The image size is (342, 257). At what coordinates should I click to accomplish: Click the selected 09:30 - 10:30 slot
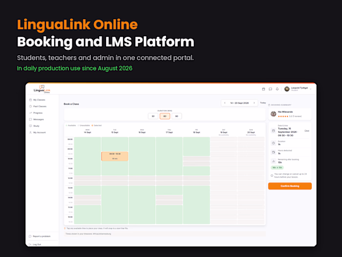click(x=115, y=156)
